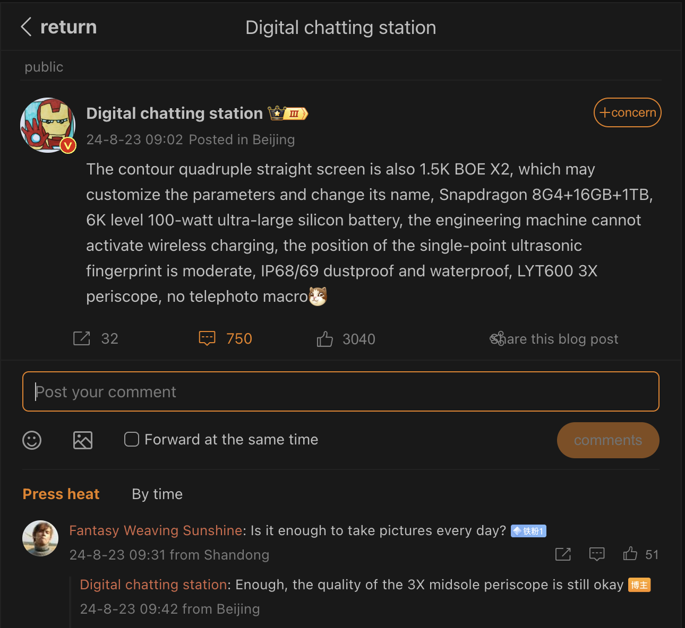This screenshot has height=628, width=685.
Task: Click the 博主 blogger badge
Action: 639,585
